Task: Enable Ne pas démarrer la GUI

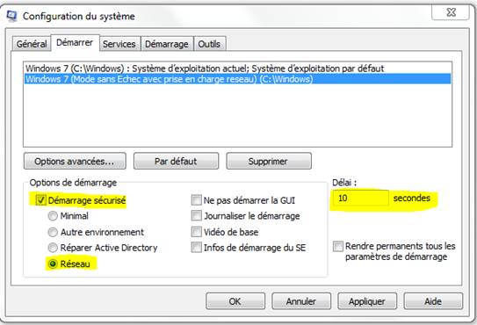Action: (x=196, y=200)
